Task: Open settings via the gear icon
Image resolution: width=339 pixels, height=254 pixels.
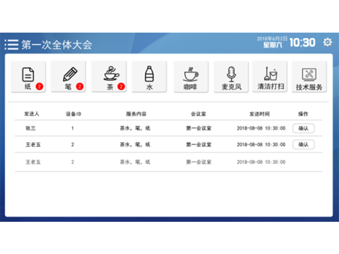Action: tap(327, 42)
